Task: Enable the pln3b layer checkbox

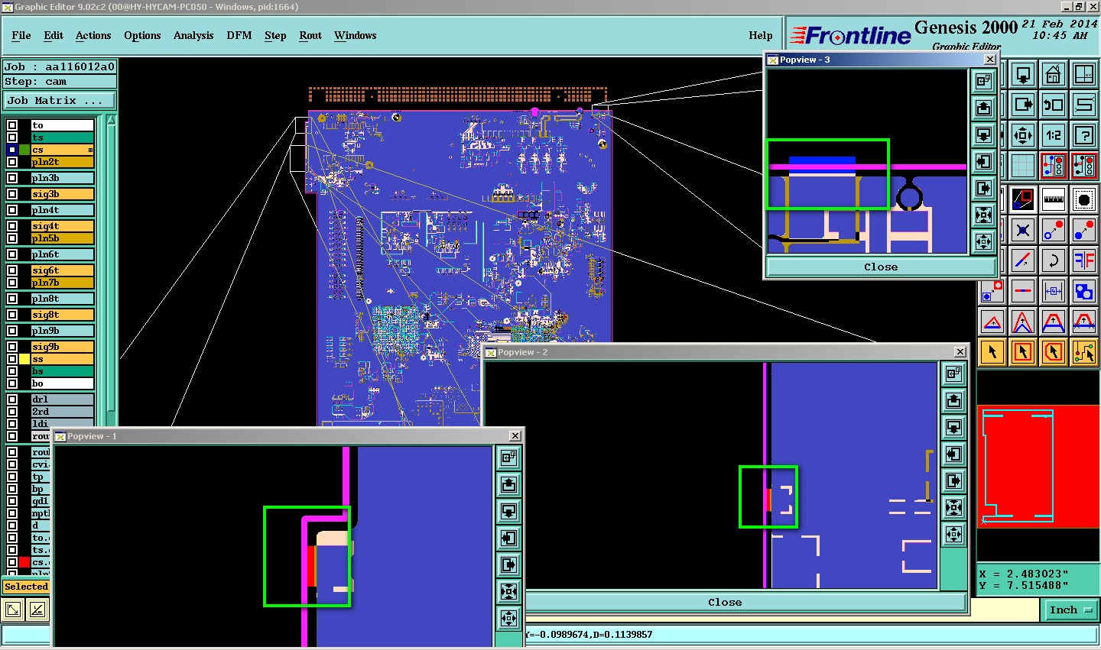Action: [13, 178]
